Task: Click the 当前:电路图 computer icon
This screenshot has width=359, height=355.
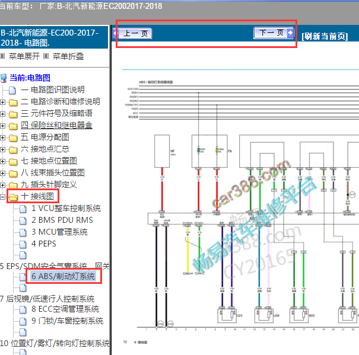Action: click(x=4, y=78)
